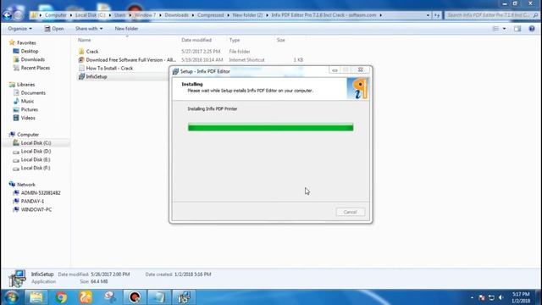Sort files by Size column
This screenshot has width=542, height=305.
click(280, 40)
